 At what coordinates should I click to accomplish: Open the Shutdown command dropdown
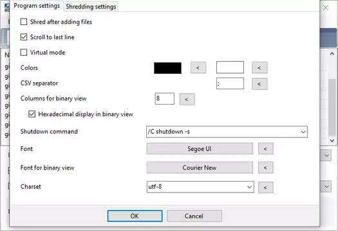(303, 132)
